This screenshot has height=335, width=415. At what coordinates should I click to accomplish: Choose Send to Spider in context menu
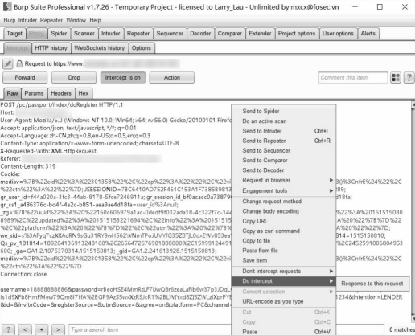284,111
